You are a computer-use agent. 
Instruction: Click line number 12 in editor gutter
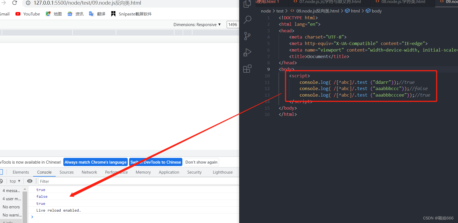pos(267,88)
